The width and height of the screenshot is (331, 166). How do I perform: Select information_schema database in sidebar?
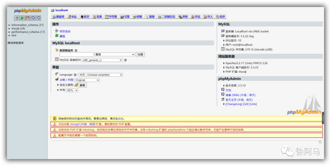28,25
